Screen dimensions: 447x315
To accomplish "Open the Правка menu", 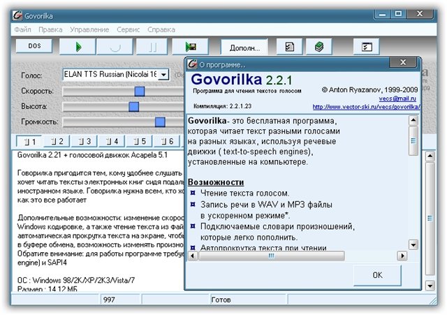I will tap(50, 29).
